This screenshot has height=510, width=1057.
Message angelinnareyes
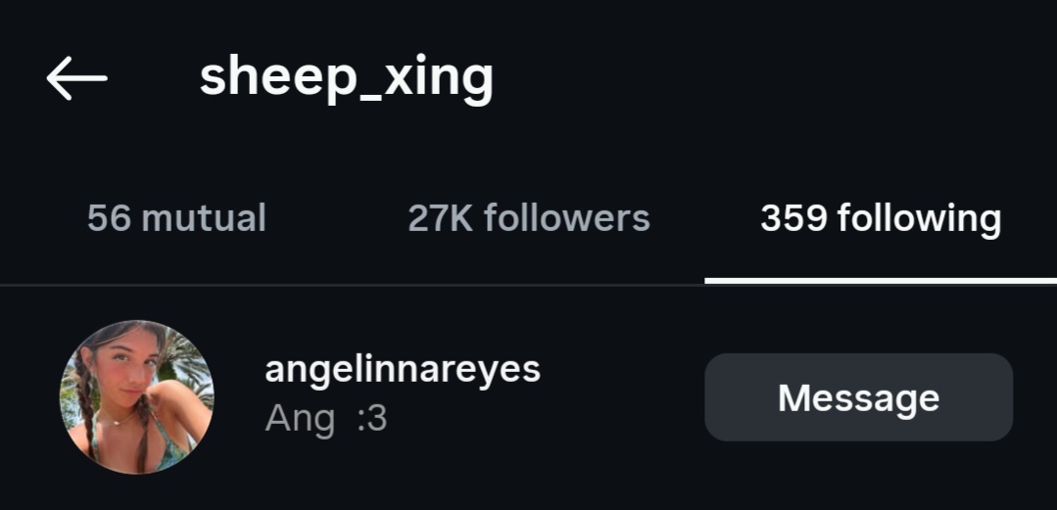point(858,396)
